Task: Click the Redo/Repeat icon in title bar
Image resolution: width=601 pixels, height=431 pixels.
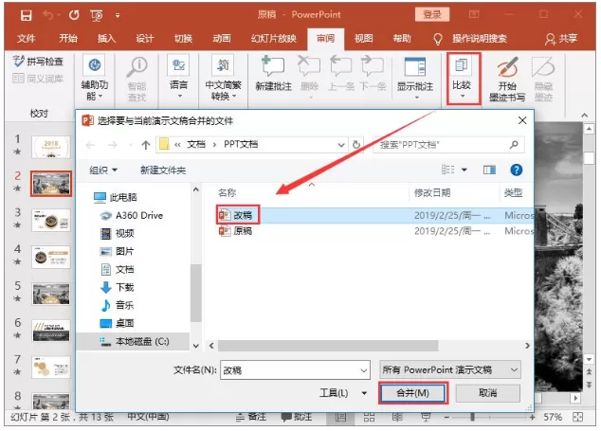Action: click(74, 15)
